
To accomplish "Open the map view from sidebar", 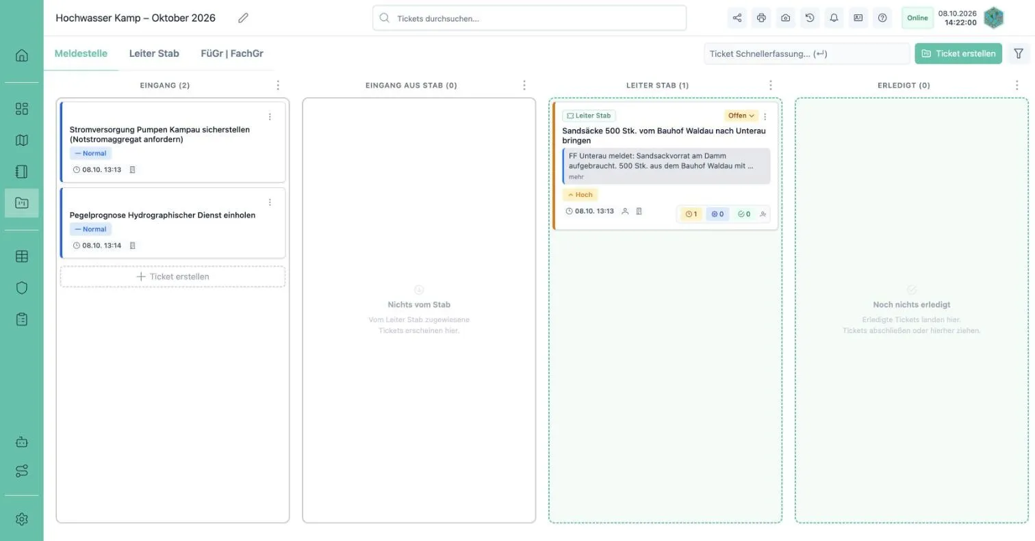I will point(22,140).
